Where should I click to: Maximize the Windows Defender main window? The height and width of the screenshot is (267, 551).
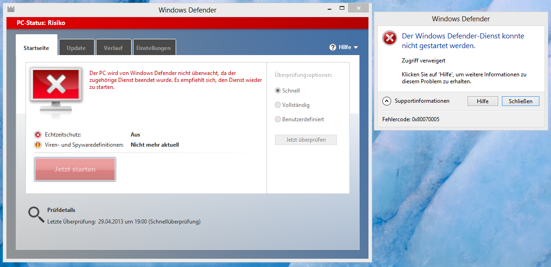coord(342,8)
